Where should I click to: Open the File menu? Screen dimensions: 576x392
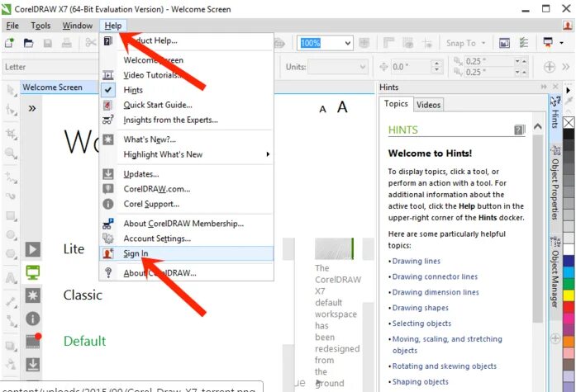(x=12, y=26)
